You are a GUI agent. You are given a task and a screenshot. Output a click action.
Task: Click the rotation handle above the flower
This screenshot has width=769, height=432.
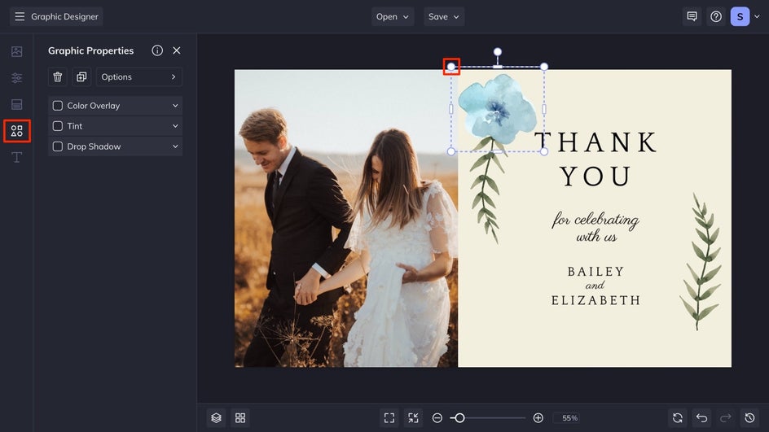tap(497, 52)
